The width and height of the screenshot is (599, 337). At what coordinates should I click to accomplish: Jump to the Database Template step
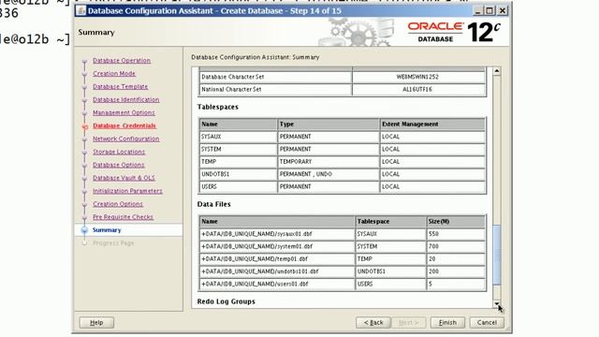[x=120, y=86]
